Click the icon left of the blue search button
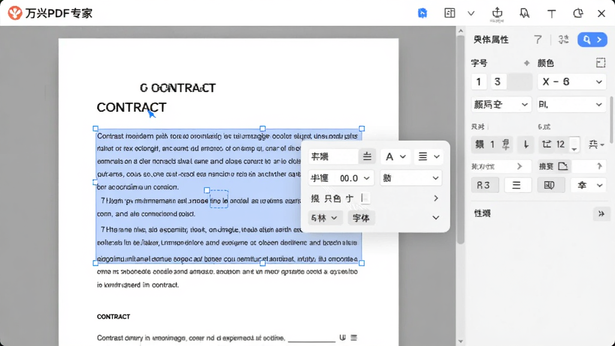The height and width of the screenshot is (346, 615). (x=563, y=39)
